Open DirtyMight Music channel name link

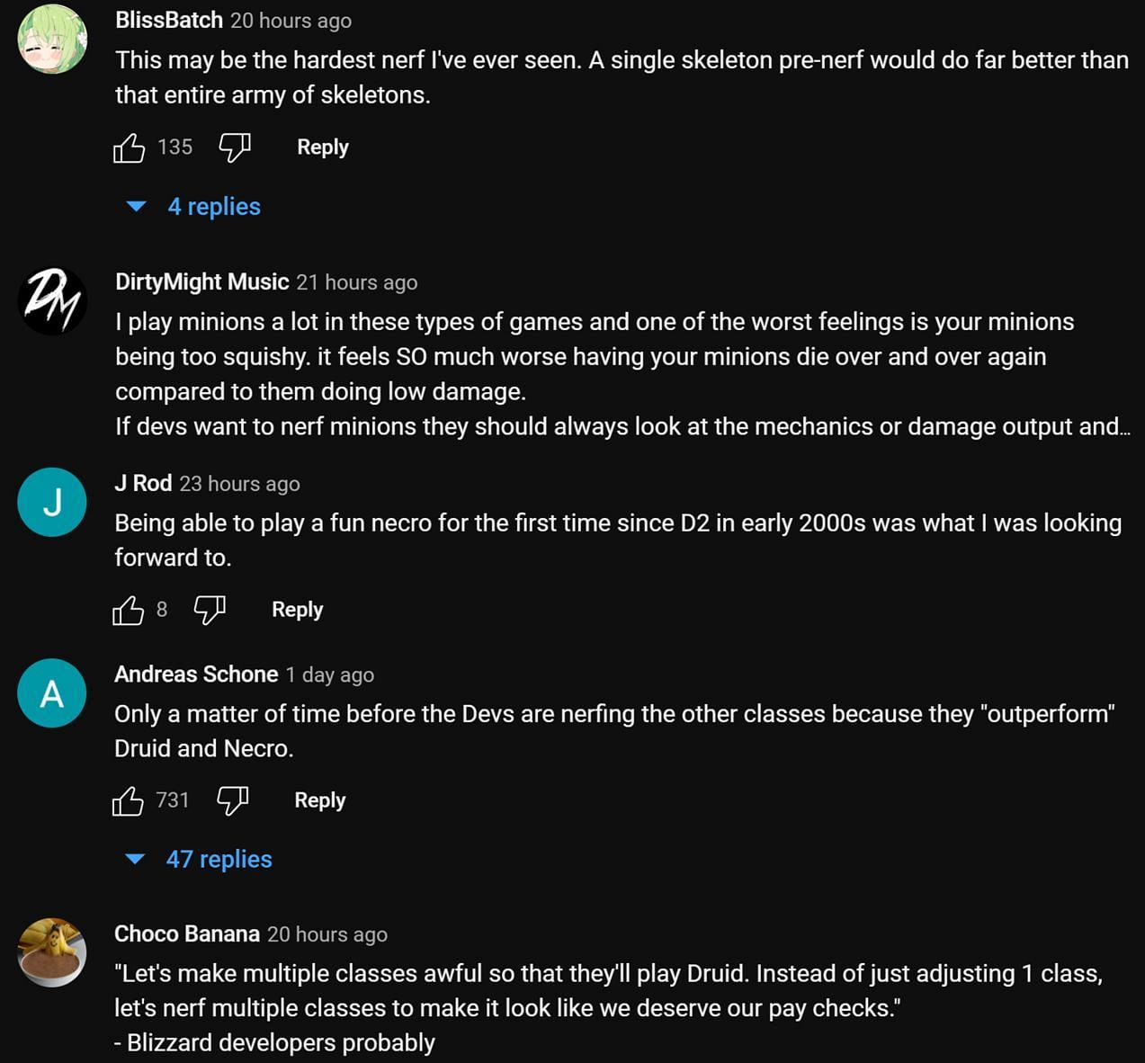point(201,282)
